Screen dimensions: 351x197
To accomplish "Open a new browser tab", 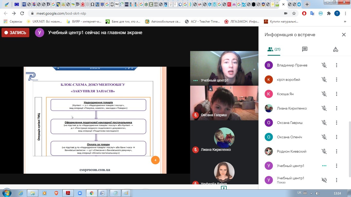I will click(307, 4).
